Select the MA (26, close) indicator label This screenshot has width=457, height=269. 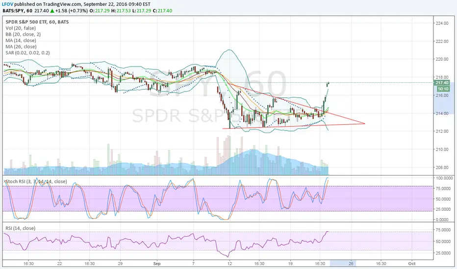tap(21, 46)
